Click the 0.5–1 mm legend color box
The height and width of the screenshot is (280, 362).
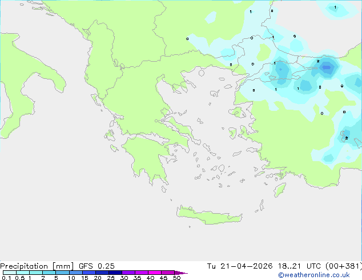click(x=23, y=273)
